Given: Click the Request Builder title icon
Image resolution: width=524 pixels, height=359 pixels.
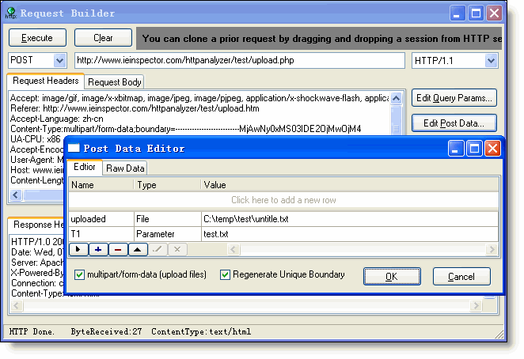Looking at the screenshot, I should pos(11,13).
